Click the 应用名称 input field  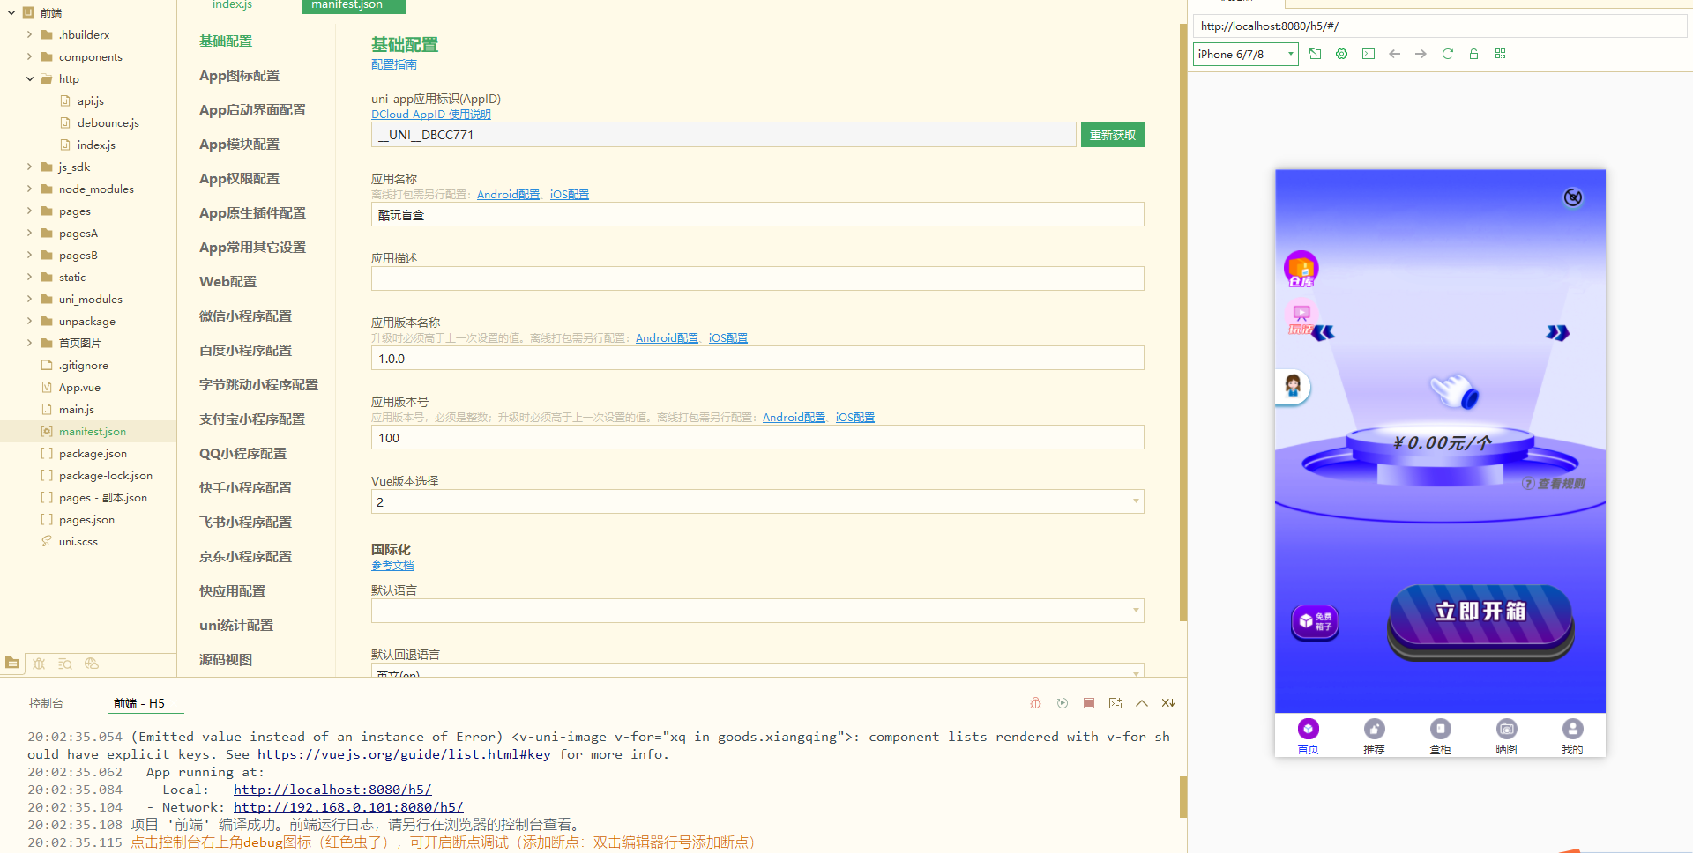(757, 215)
